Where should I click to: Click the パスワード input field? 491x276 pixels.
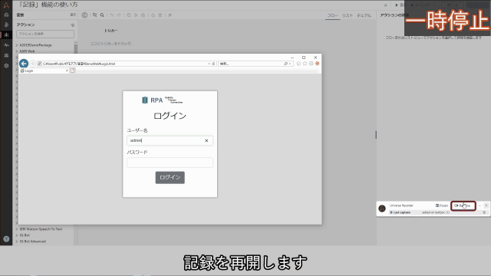point(170,163)
